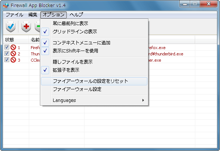Uncheck the checkbox for row 1
220x151 pixels.
pos(7,47)
